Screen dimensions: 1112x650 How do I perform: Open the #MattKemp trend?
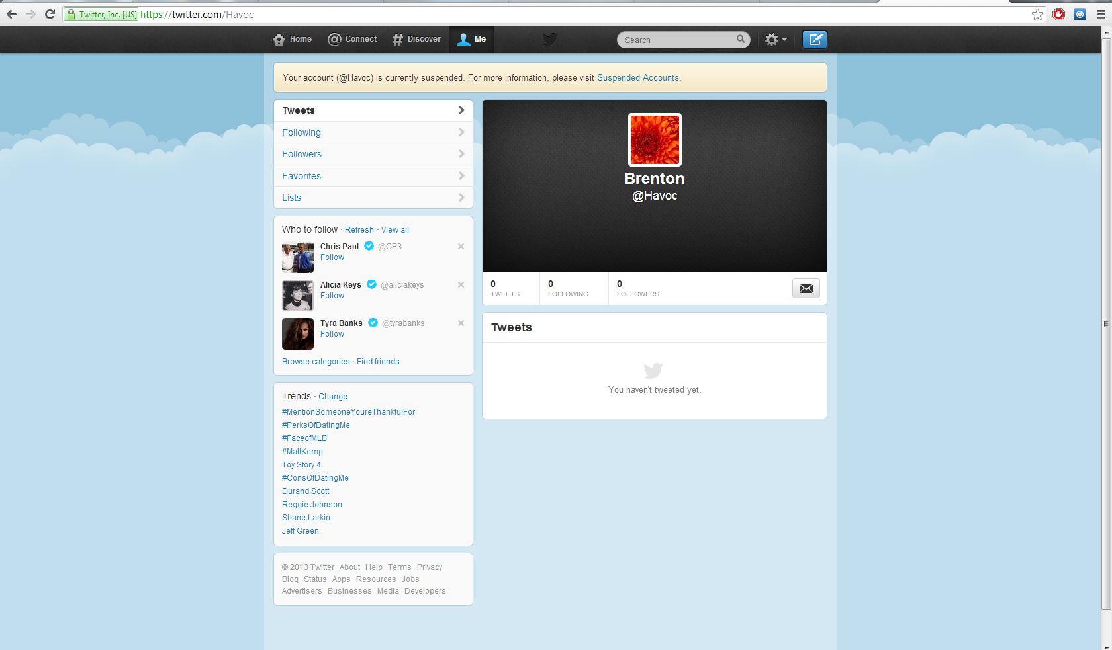coord(302,452)
